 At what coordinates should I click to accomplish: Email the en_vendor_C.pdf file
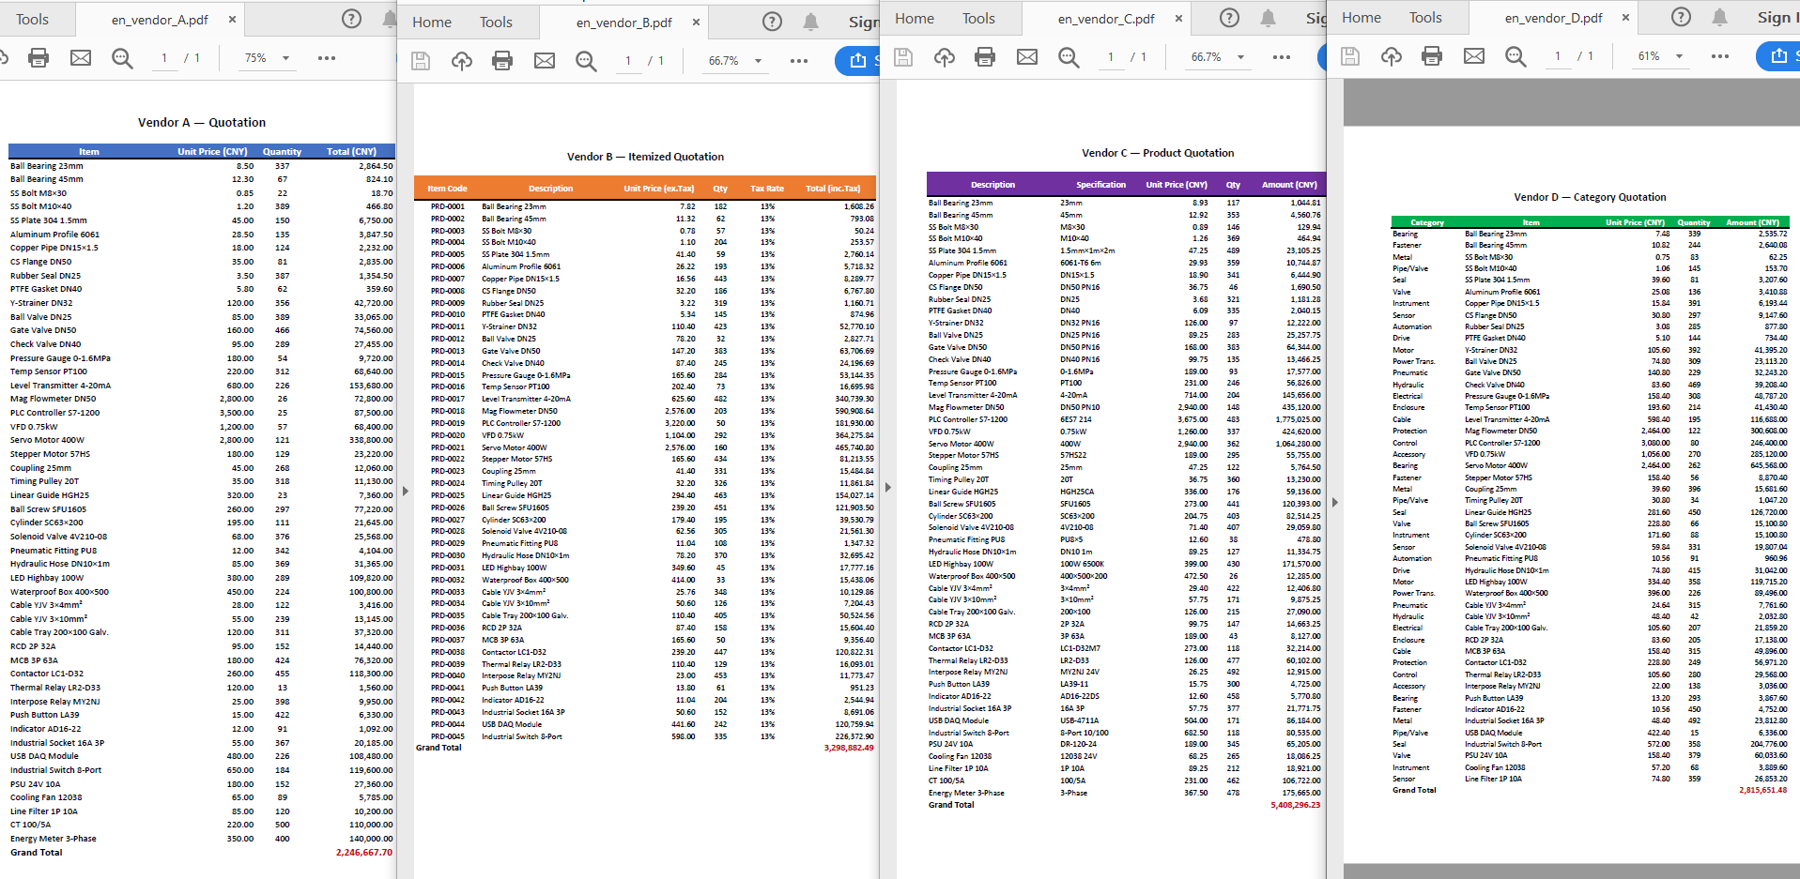(1027, 57)
